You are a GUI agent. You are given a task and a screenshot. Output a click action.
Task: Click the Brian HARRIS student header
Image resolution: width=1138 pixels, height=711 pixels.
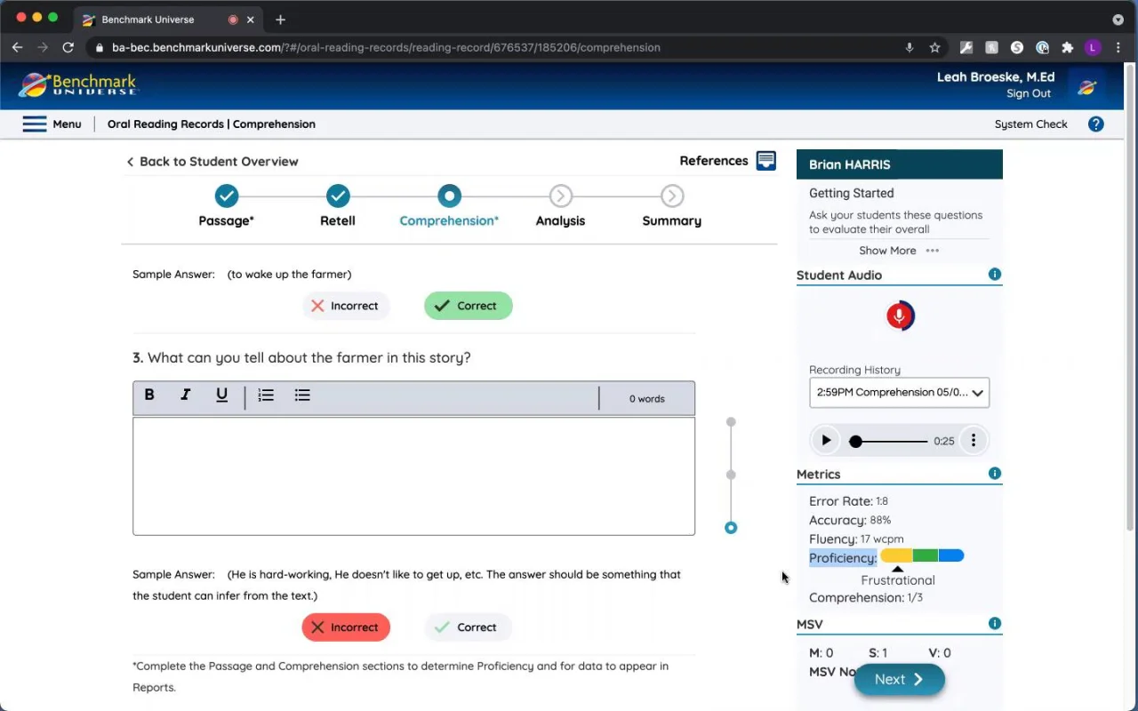[900, 164]
